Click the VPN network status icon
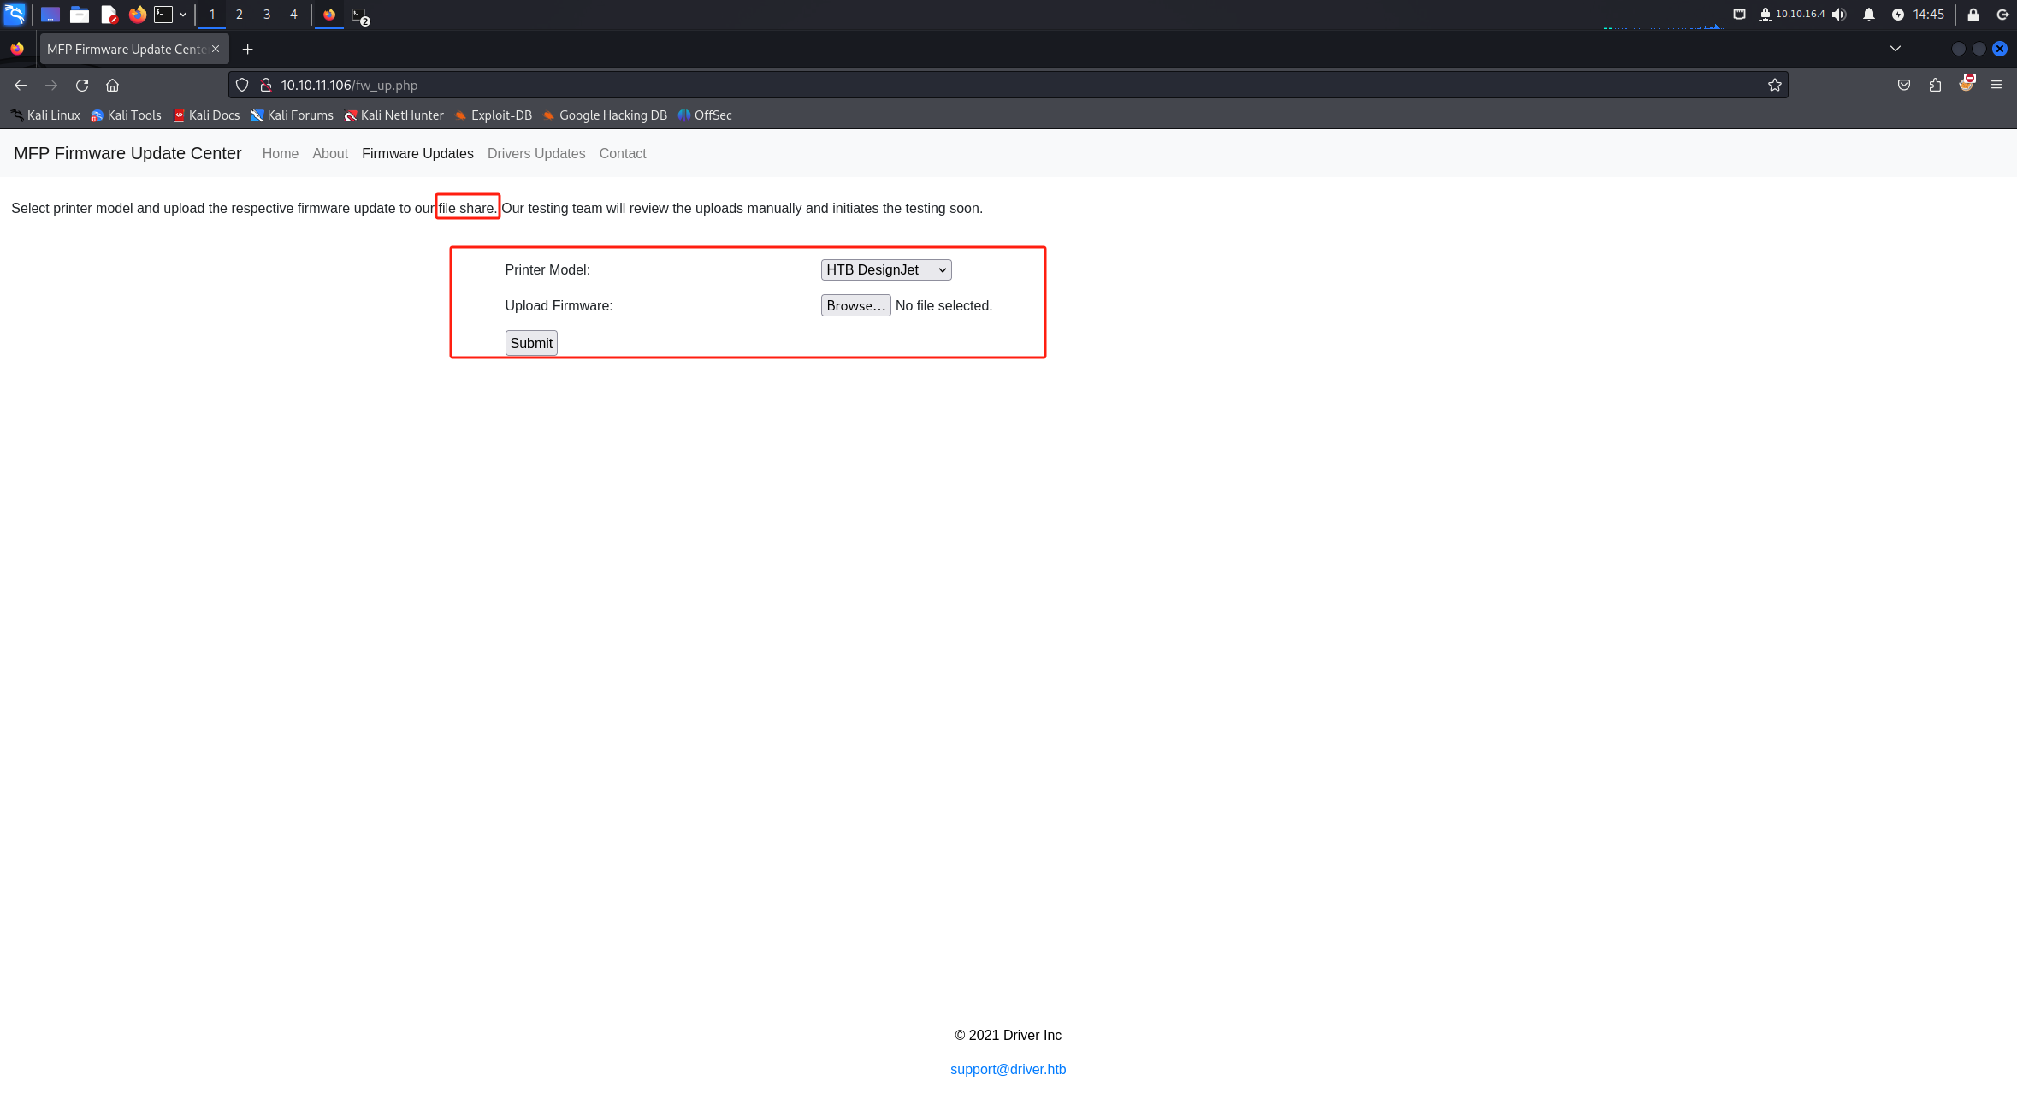The width and height of the screenshot is (2017, 1093). (x=1765, y=15)
